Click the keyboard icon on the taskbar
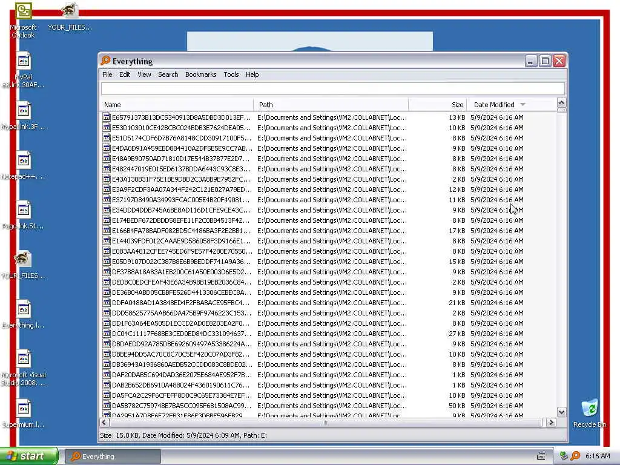This screenshot has width=620, height=465. 541,457
